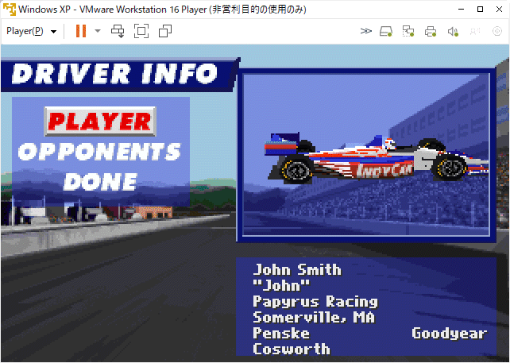Click the printer device icon
This screenshot has width=510, height=363.
[x=431, y=31]
